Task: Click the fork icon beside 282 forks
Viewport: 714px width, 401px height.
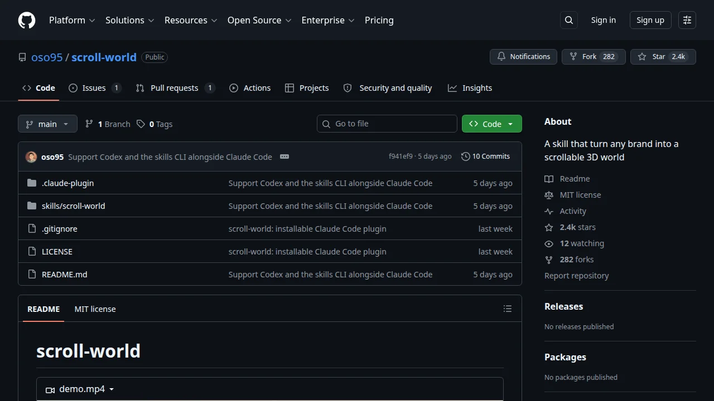Action: [x=549, y=260]
